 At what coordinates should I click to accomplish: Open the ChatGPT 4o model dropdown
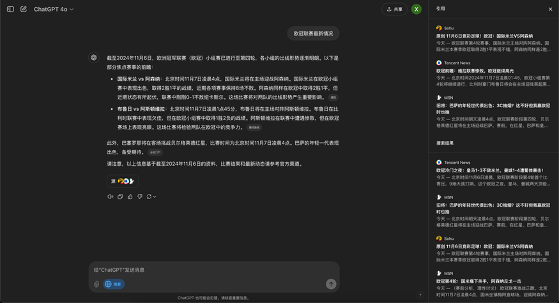click(54, 10)
